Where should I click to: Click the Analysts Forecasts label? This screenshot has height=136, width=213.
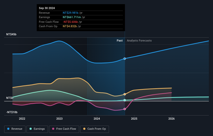tap(139, 40)
